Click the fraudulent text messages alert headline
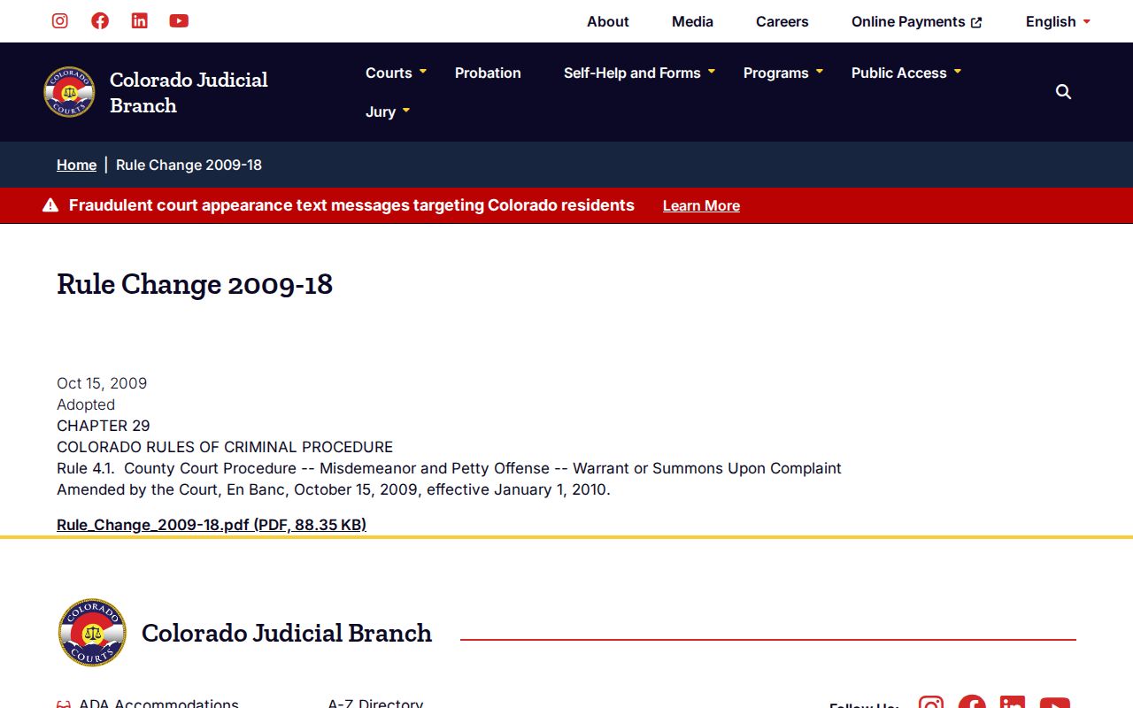This screenshot has height=708, width=1133. point(351,205)
